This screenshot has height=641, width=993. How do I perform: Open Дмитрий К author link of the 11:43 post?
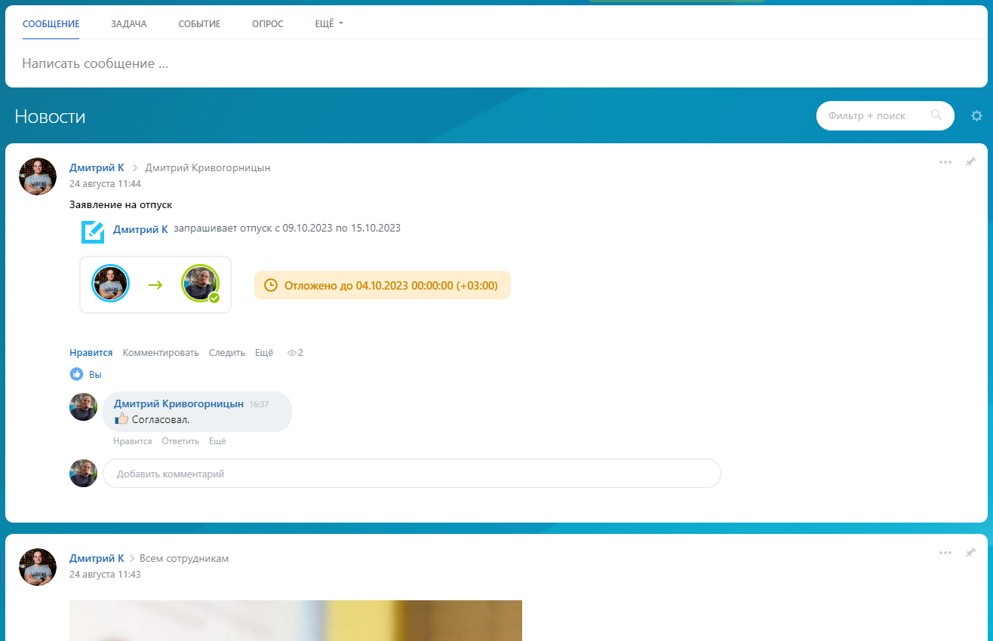click(x=97, y=558)
